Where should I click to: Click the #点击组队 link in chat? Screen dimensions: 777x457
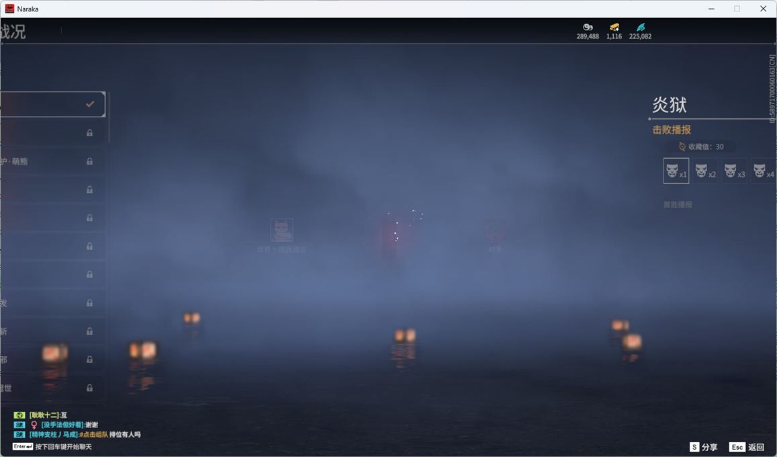(93, 435)
